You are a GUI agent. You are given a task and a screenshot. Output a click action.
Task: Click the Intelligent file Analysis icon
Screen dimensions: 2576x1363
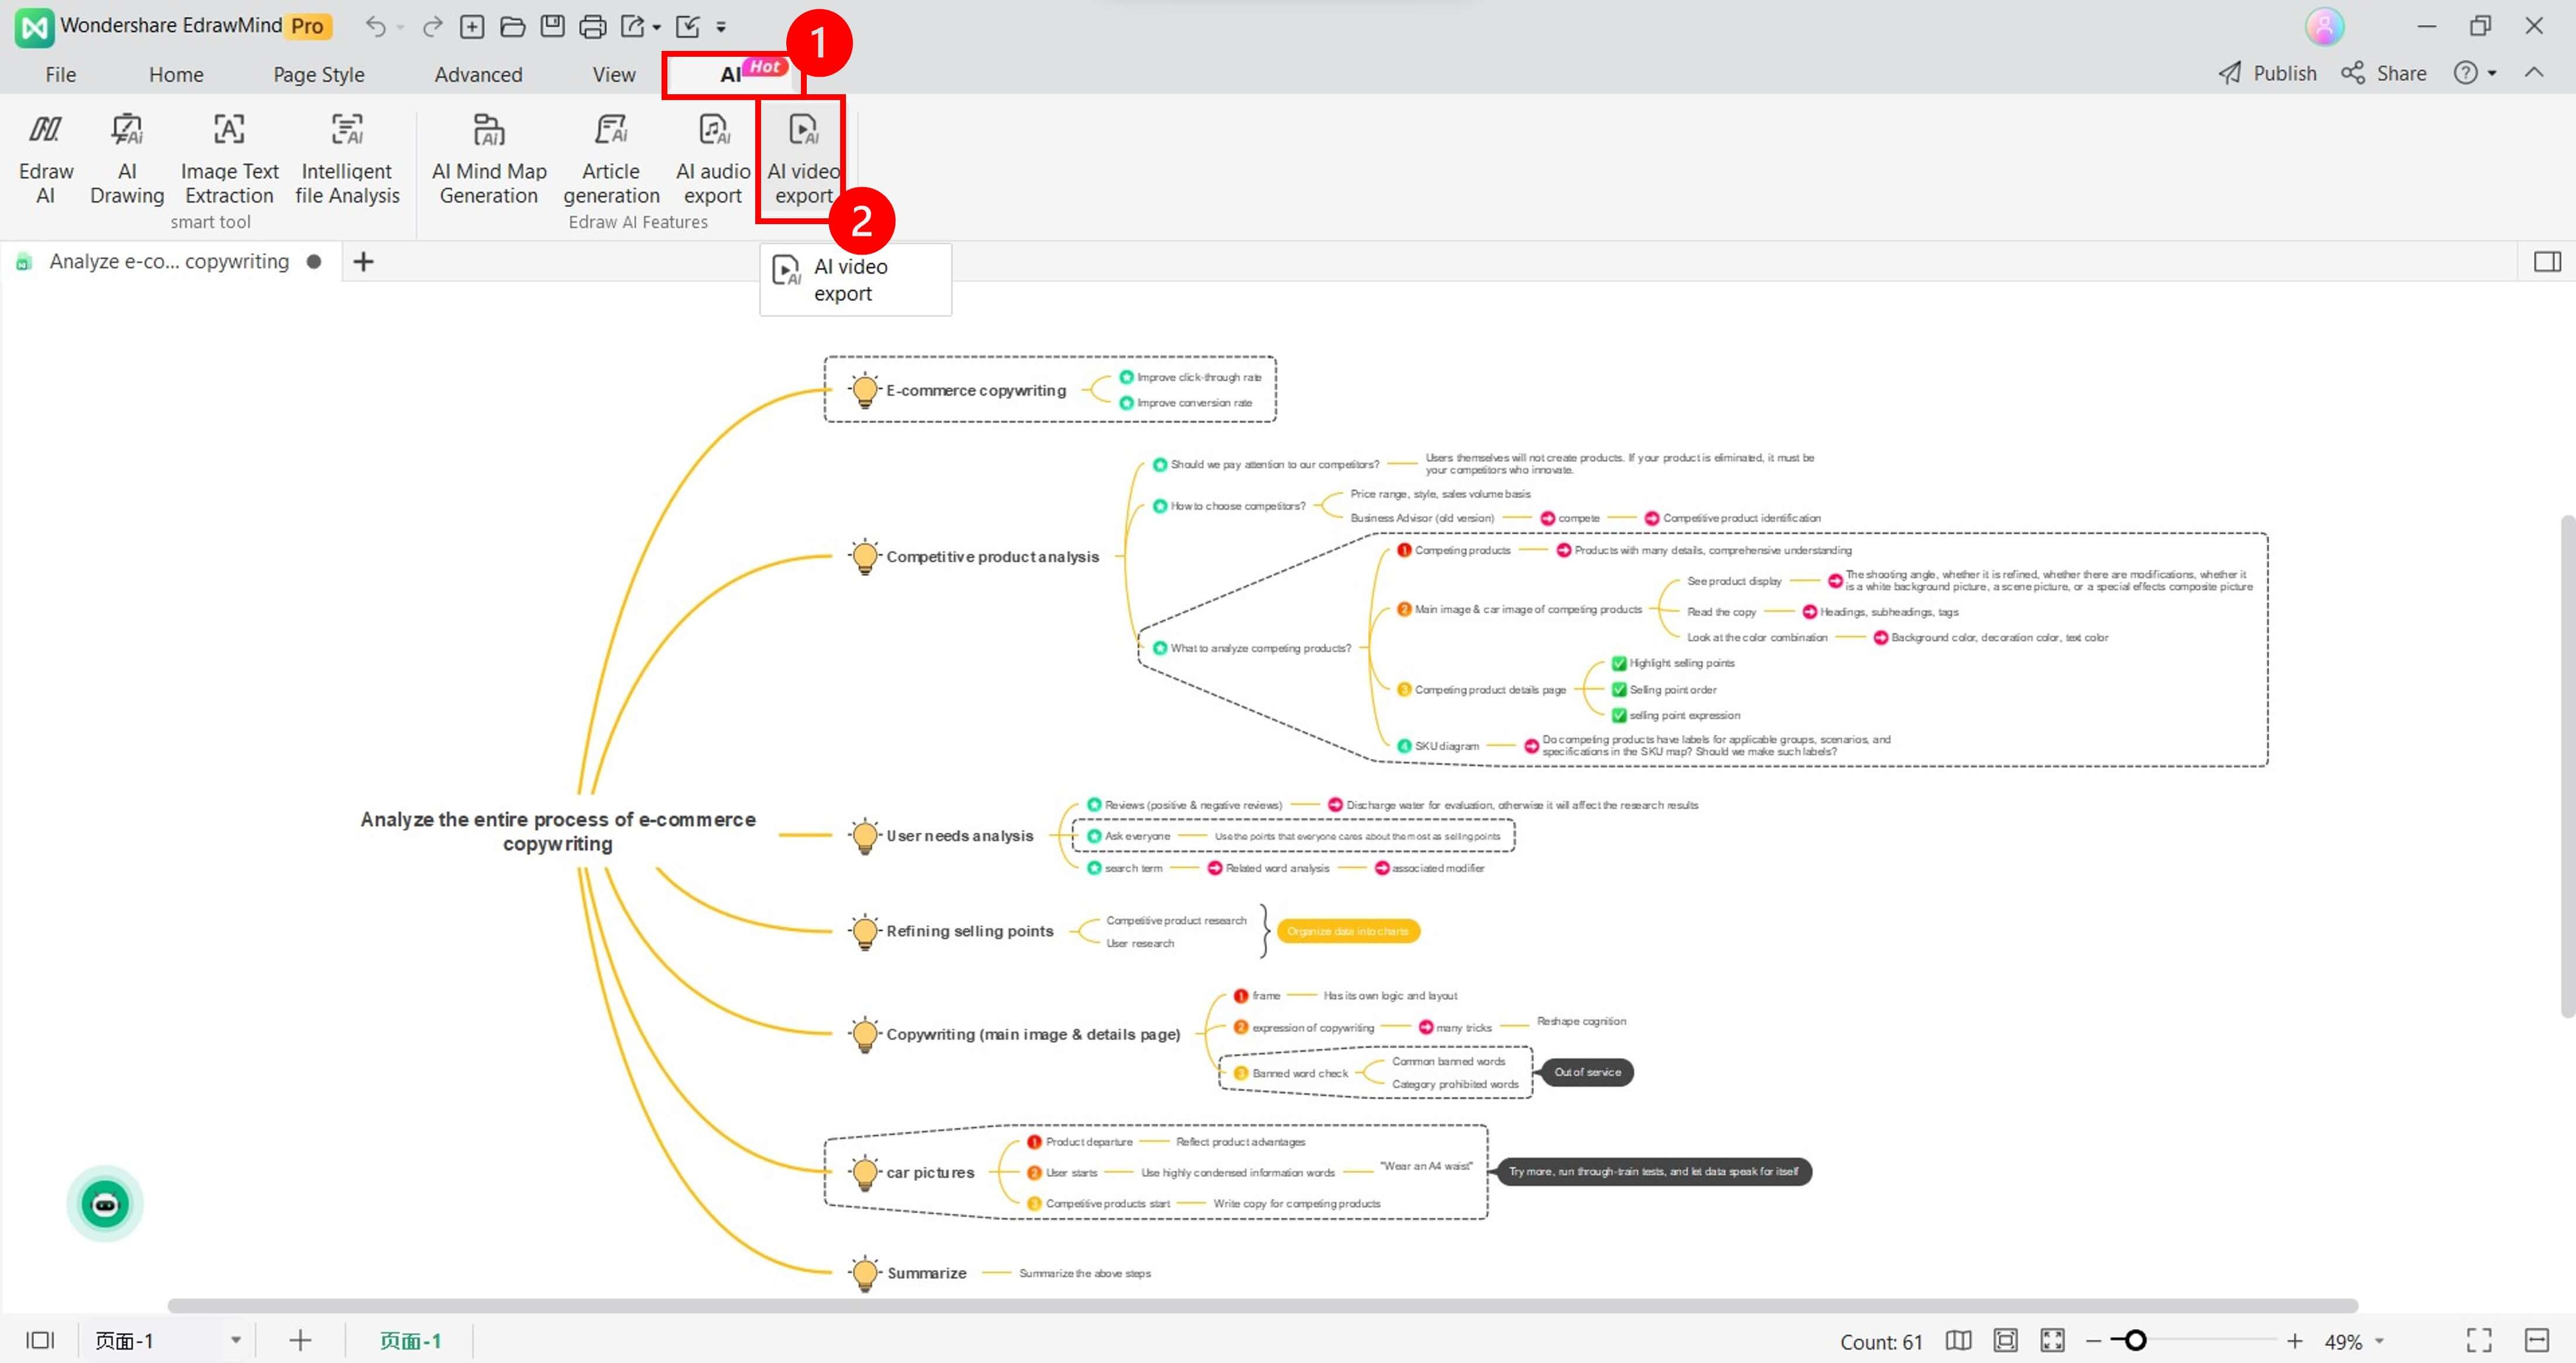point(347,130)
